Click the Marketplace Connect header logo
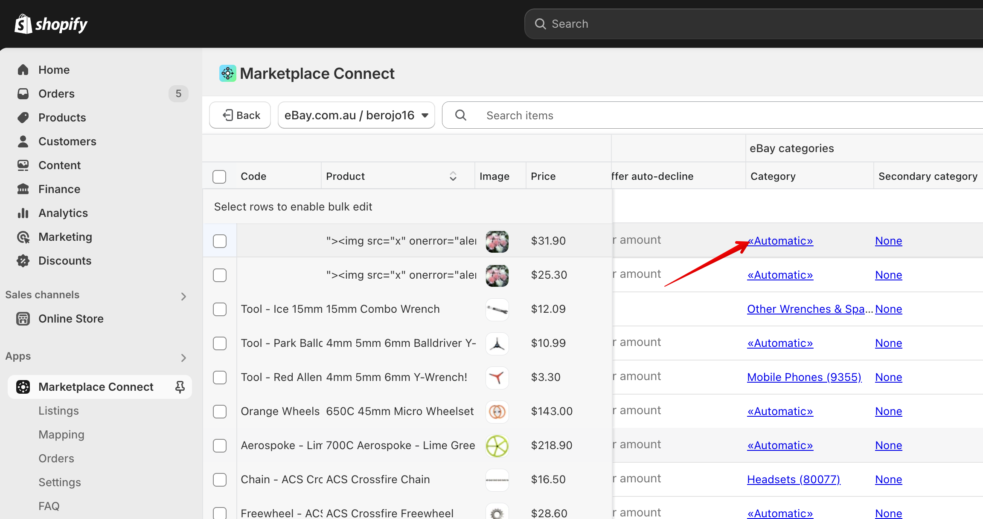 [x=228, y=73]
